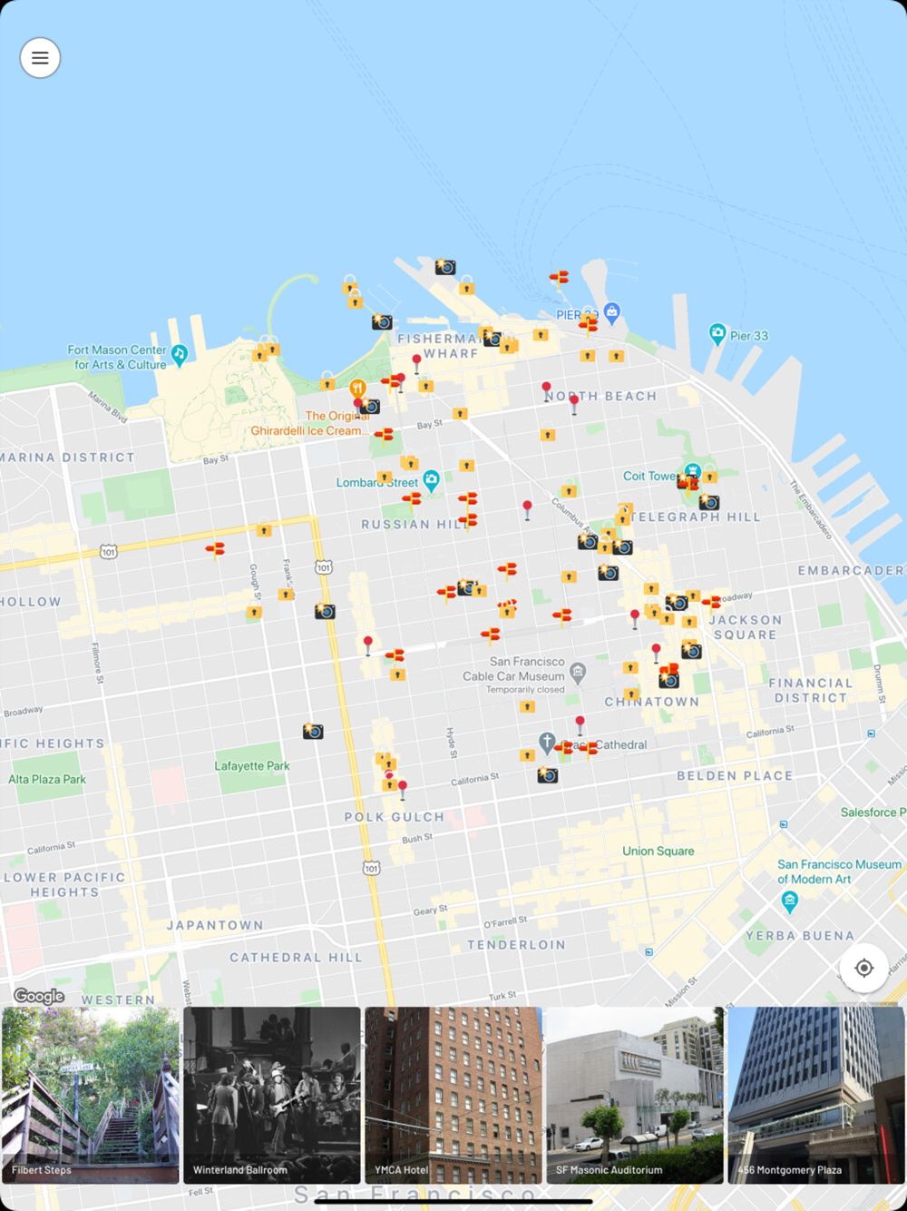Tap camera marker beside Highway 101 shield
The image size is (907, 1211).
click(x=325, y=612)
